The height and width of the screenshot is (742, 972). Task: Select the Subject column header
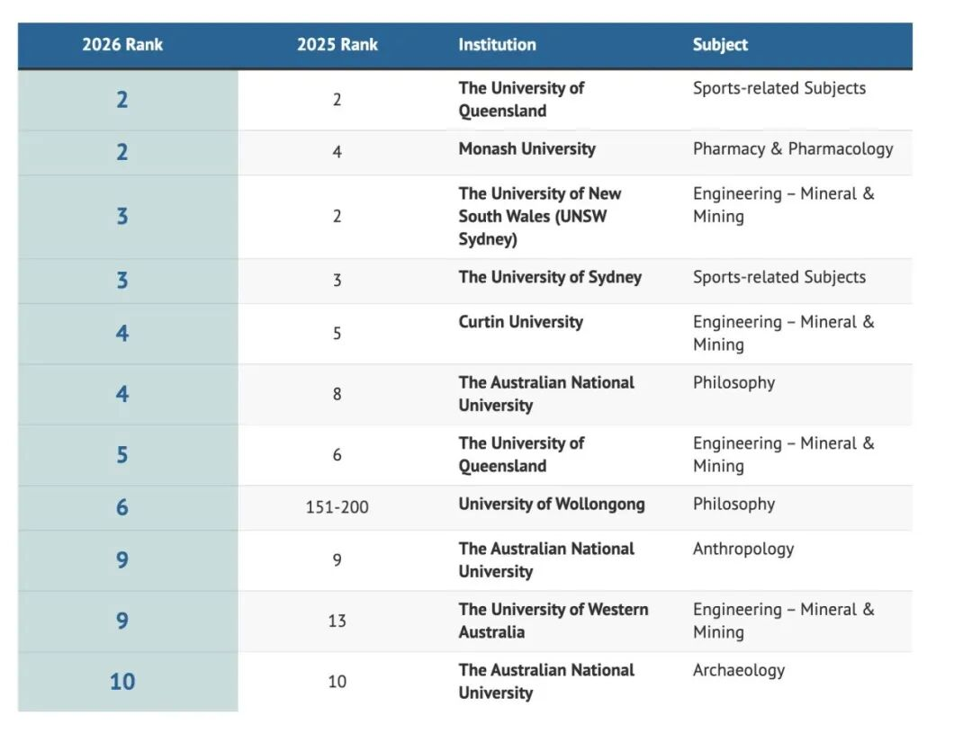pos(720,44)
